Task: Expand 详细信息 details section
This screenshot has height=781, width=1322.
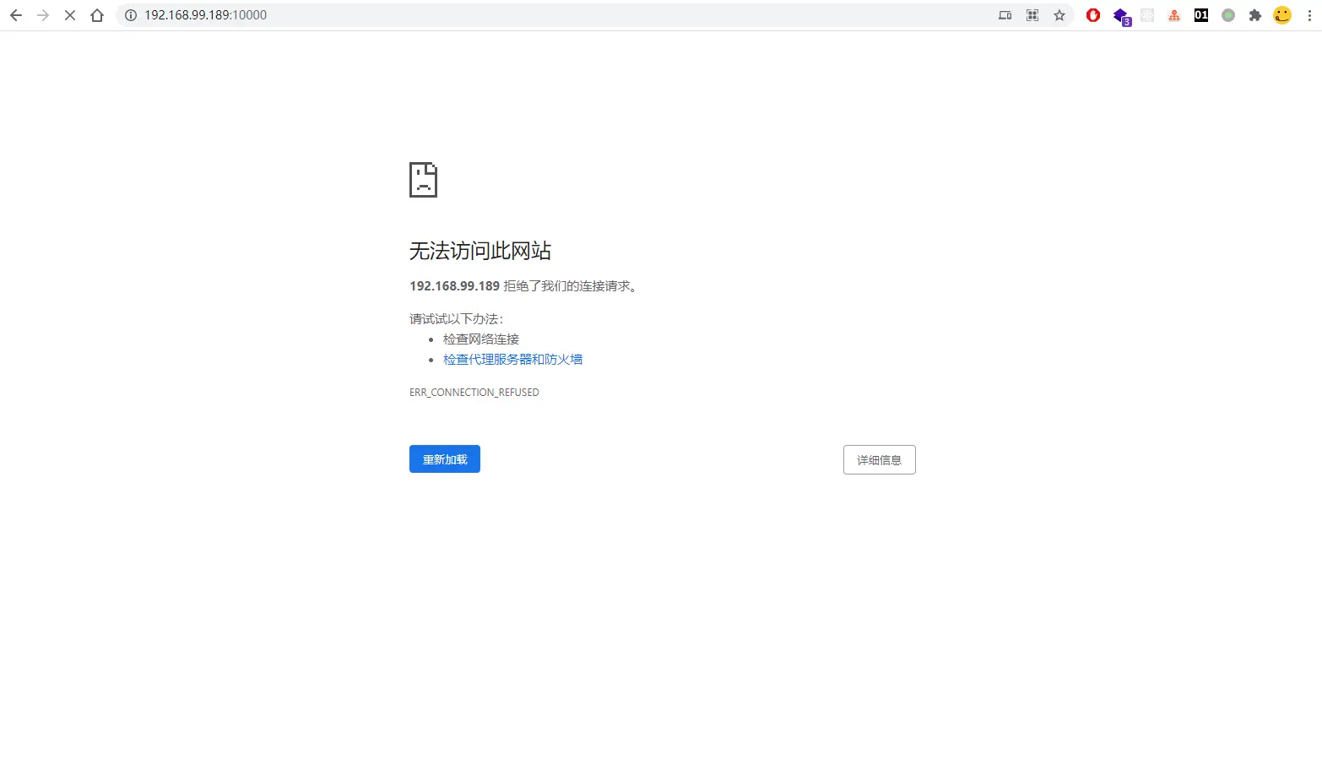Action: coord(879,460)
